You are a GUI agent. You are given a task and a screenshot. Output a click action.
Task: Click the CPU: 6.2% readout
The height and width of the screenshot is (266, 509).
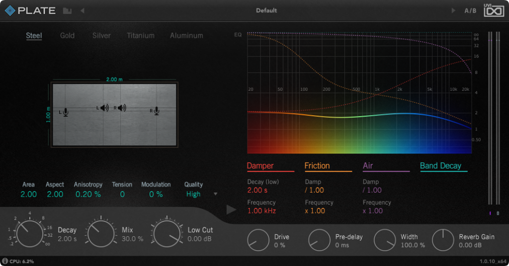pyautogui.click(x=21, y=261)
